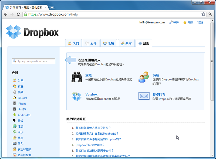Open the 黑莓 category link
The width and height of the screenshot is (216, 159).
(x=21, y=121)
